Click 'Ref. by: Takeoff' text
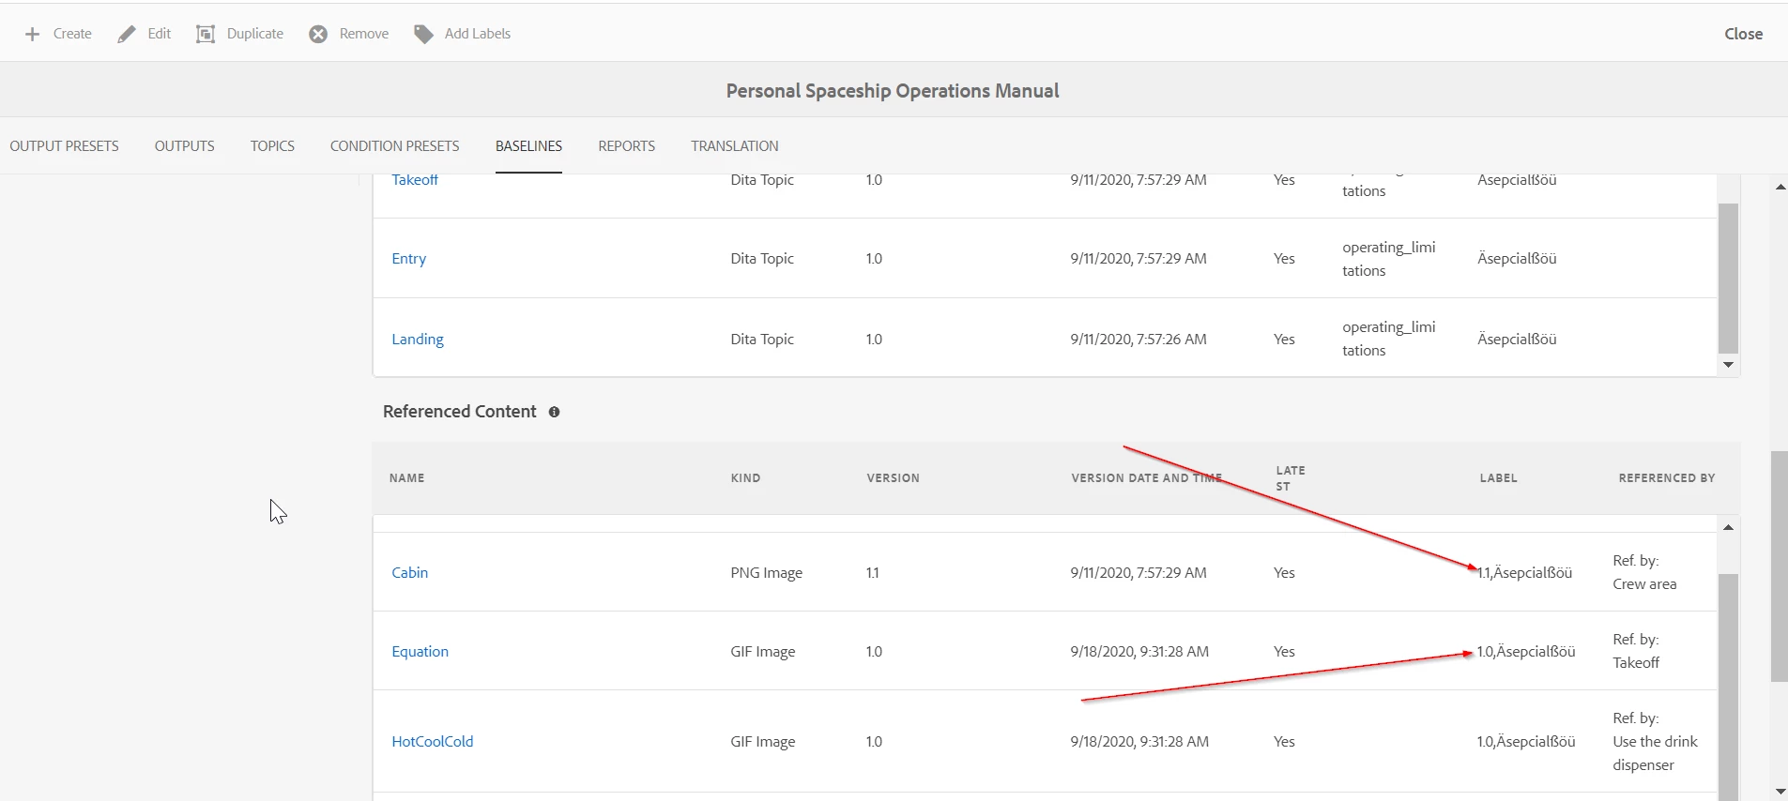Screen dimensions: 1788x801 pos(1636,651)
